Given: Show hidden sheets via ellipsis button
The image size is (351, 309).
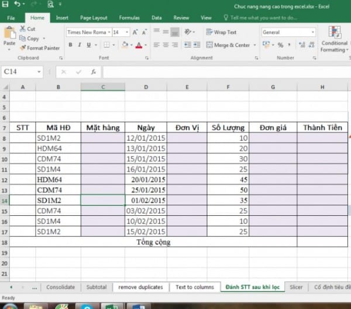Looking at the screenshot, I should click(x=35, y=287).
